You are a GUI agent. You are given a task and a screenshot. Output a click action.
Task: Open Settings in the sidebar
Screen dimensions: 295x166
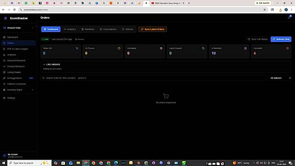[x=18, y=98]
